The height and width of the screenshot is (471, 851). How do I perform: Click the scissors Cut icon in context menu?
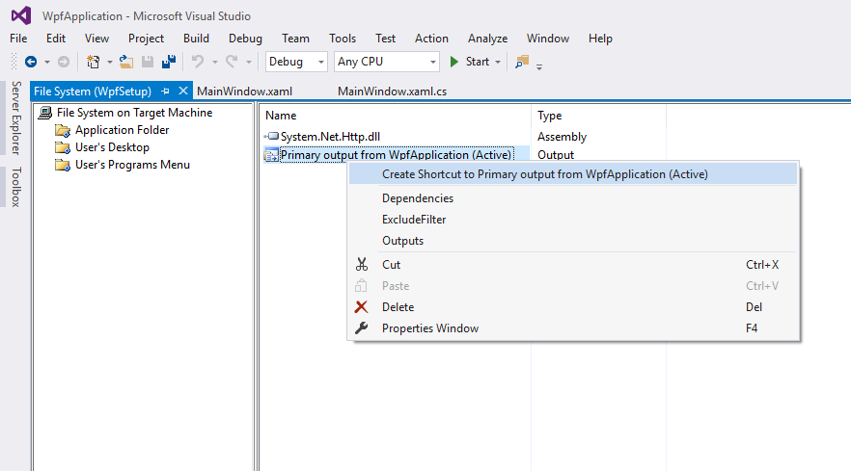click(x=362, y=265)
